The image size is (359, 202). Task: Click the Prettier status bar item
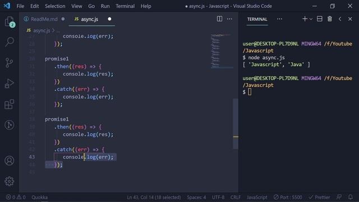click(x=319, y=197)
